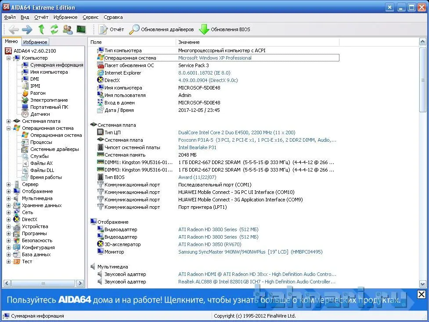
Task: Select Имя компьютера in the tree
Action: coord(49,72)
